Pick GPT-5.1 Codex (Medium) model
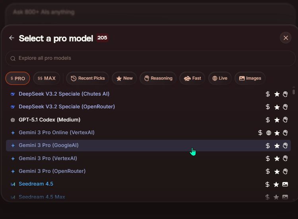The width and height of the screenshot is (298, 219). point(49,120)
